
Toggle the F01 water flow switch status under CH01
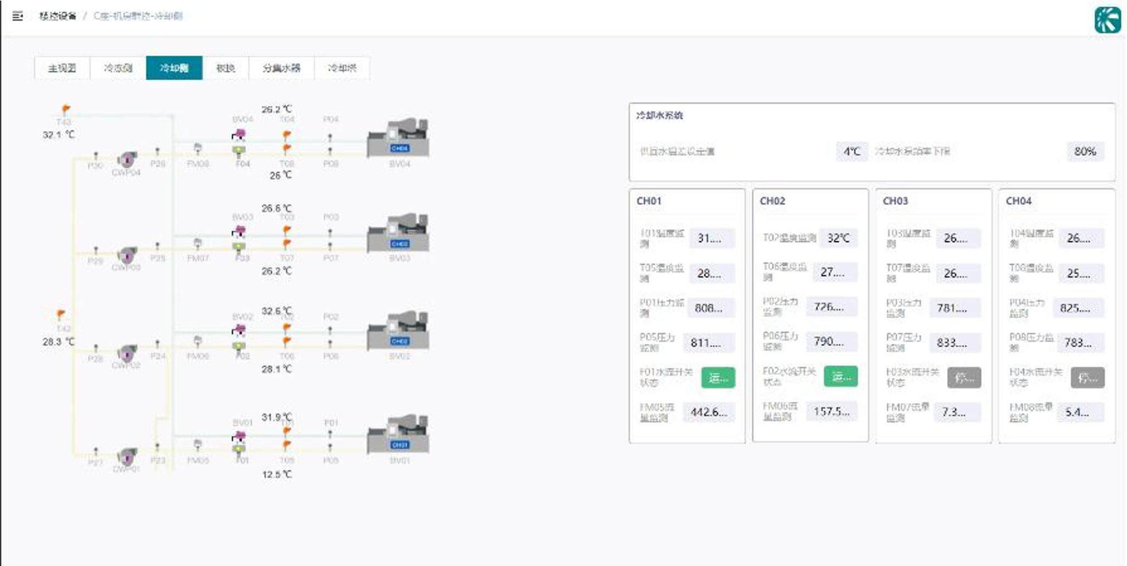click(x=718, y=378)
